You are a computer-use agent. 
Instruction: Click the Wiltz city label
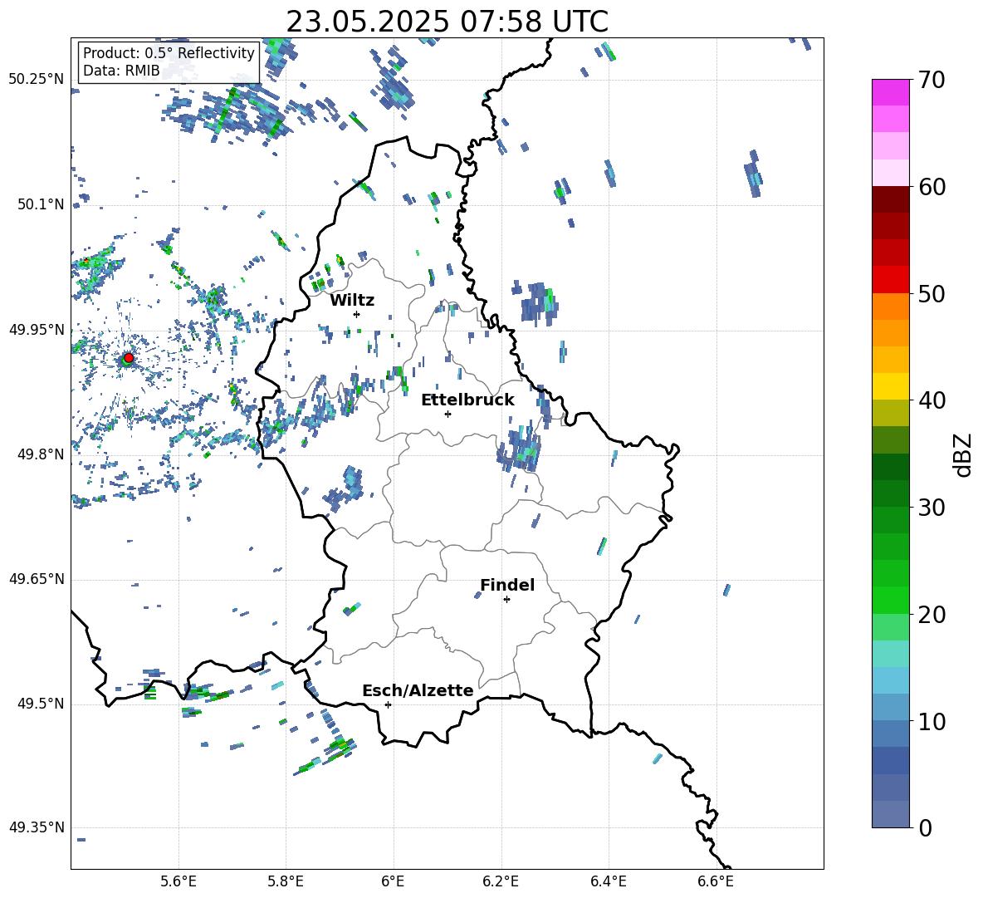pos(352,301)
